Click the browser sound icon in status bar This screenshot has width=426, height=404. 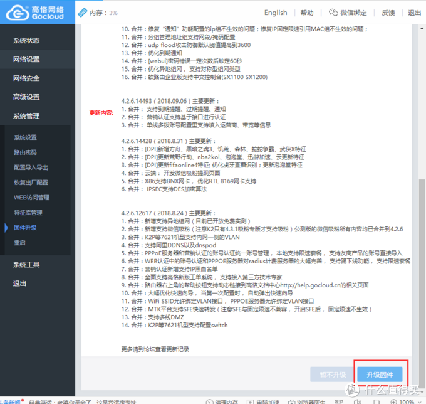point(358,402)
